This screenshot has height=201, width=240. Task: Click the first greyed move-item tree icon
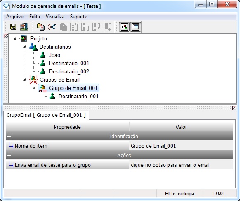click(x=74, y=27)
